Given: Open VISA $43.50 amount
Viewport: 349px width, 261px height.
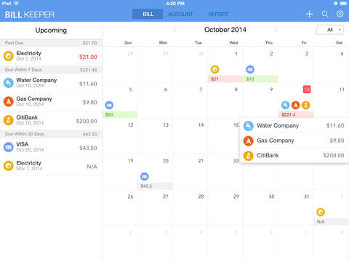Looking at the screenshot, I should 88,148.
